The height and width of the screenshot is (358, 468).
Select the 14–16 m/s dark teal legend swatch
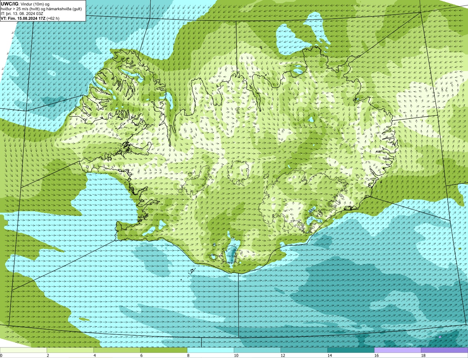(351, 350)
